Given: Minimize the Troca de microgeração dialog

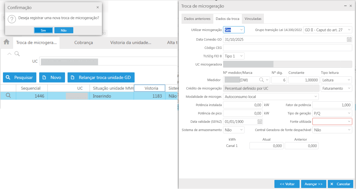Looking at the screenshot, I should coord(345,6).
